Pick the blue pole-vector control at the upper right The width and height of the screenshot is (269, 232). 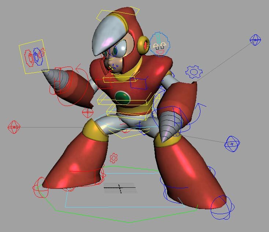[255, 40]
